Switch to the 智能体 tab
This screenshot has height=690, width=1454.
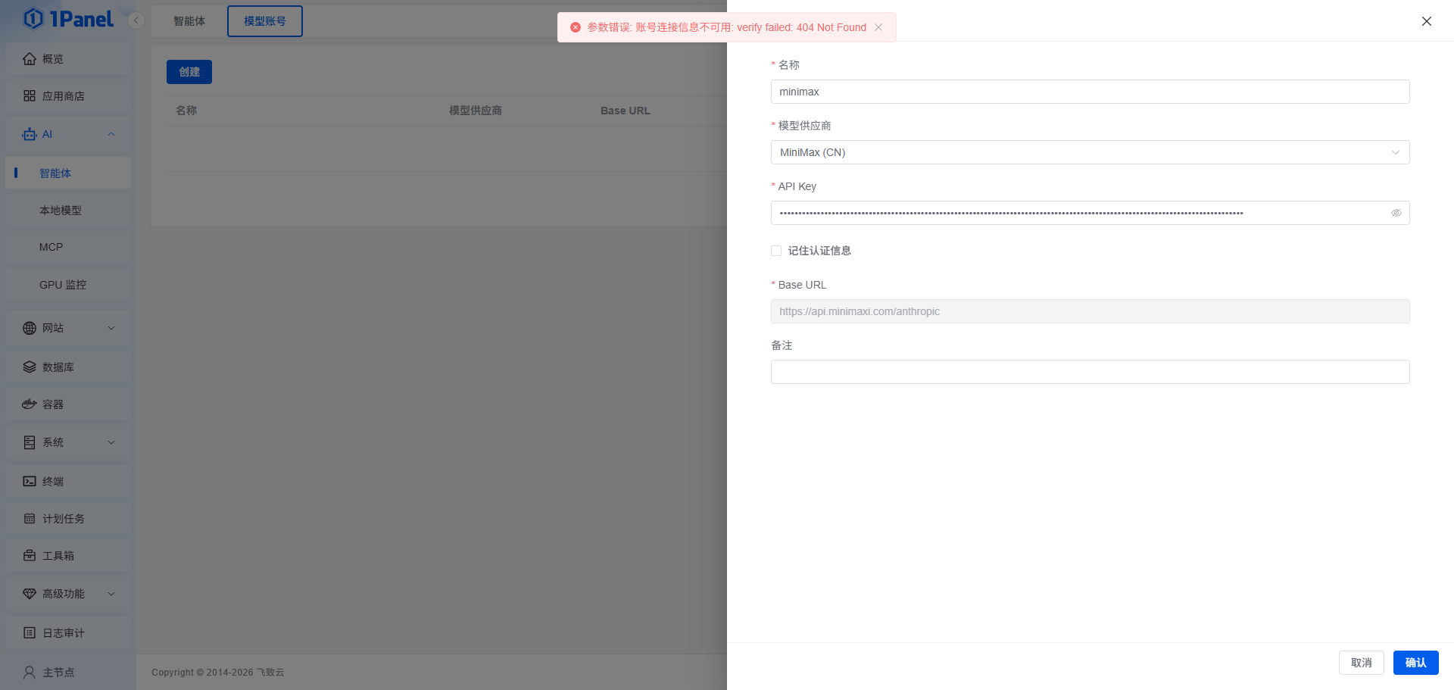point(189,21)
